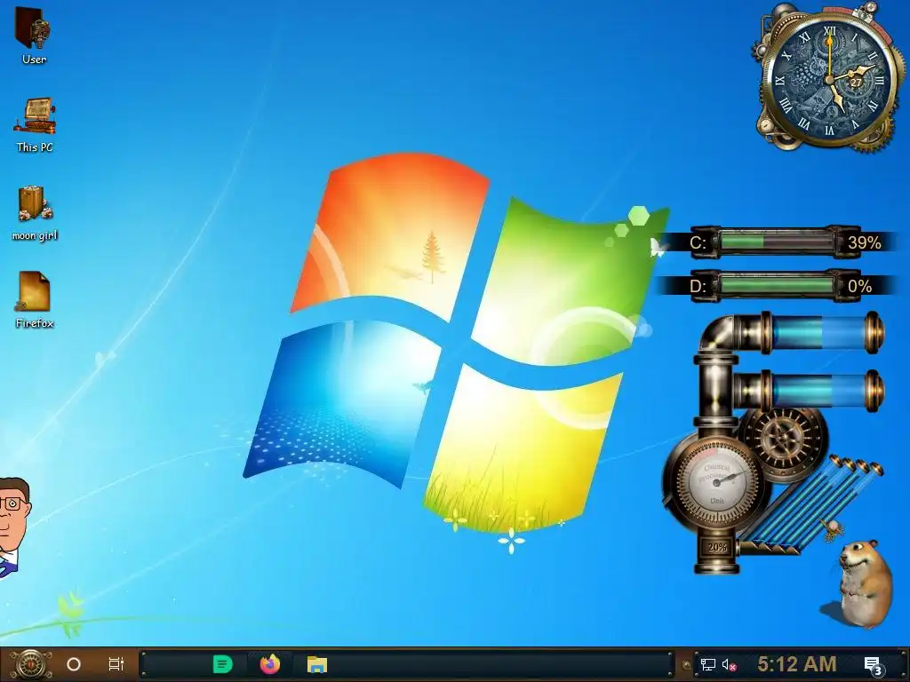Image resolution: width=910 pixels, height=682 pixels.
Task: Click the small tray icon beside the network icon
Action: 687,665
